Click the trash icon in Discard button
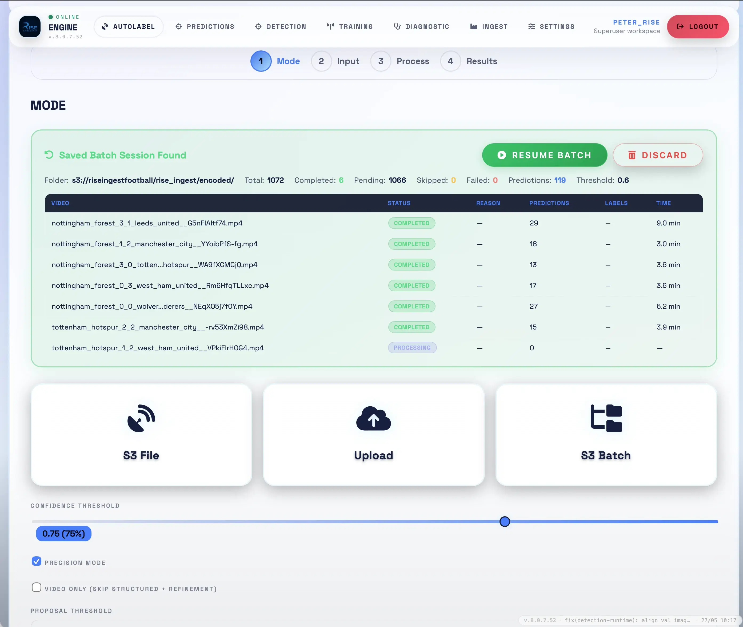This screenshot has width=743, height=627. [x=632, y=155]
